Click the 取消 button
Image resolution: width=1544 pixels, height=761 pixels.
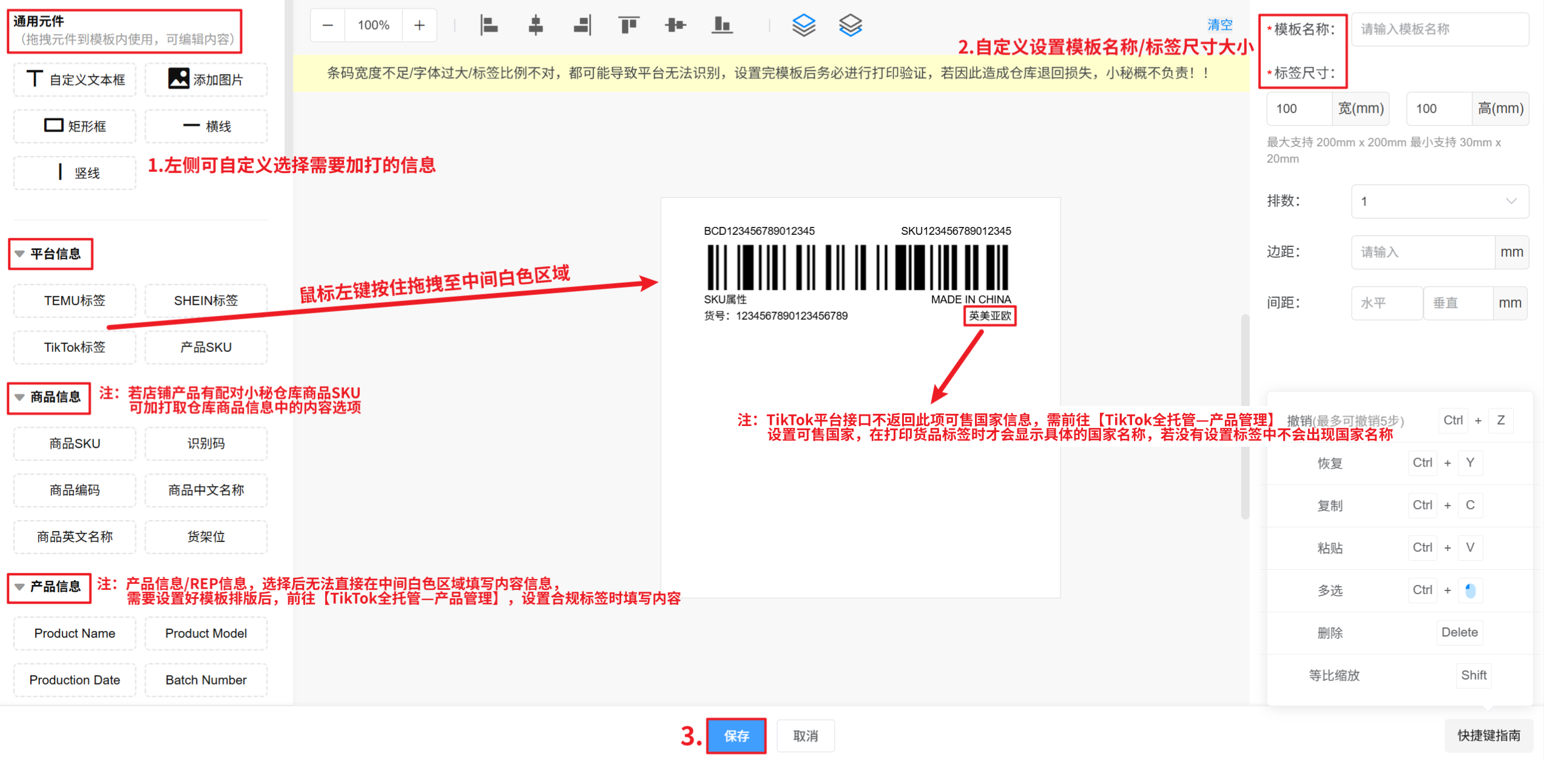[805, 736]
